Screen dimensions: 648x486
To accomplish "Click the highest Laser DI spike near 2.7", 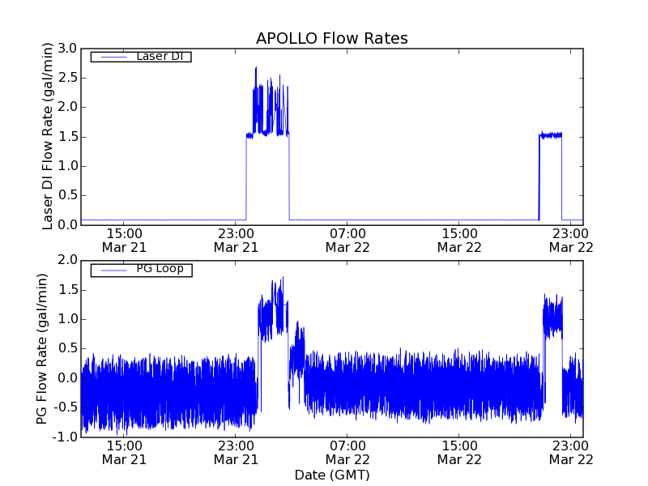I will click(x=256, y=68).
